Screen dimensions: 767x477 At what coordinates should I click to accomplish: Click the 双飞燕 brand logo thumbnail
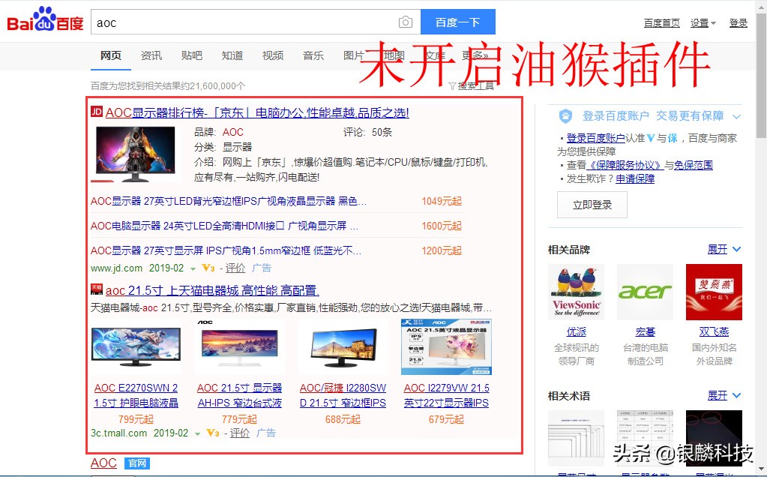pos(715,292)
